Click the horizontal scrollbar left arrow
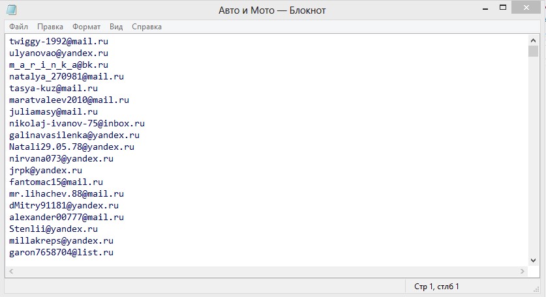 pos(11,271)
